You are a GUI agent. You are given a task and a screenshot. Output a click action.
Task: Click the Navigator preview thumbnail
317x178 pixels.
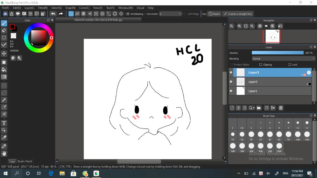(x=272, y=36)
